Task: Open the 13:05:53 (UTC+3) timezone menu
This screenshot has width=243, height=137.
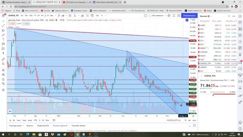Action: (174, 120)
